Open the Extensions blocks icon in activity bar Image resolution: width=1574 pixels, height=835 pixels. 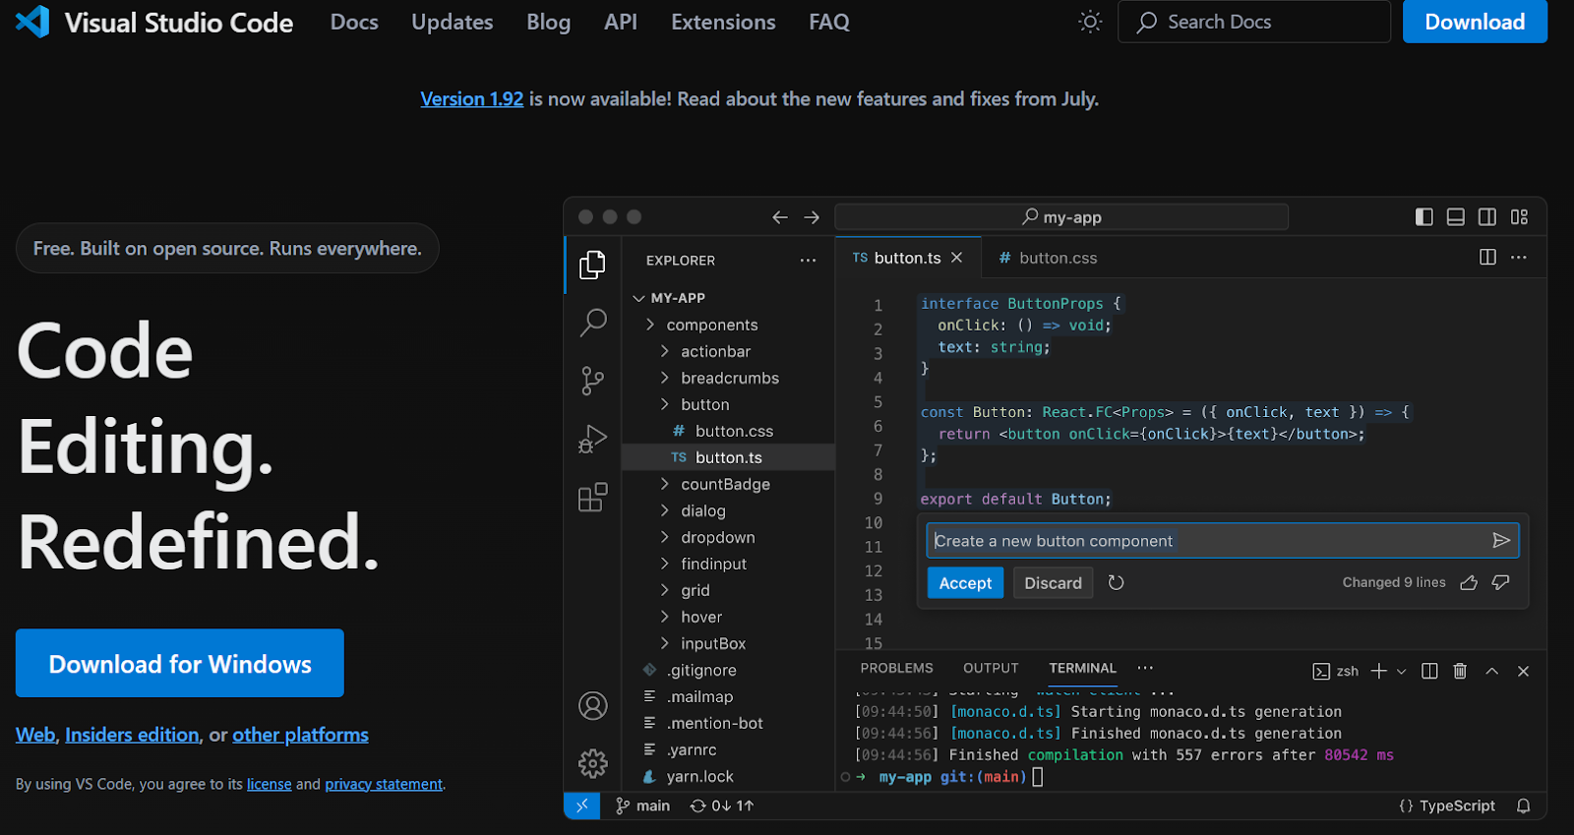pos(592,497)
